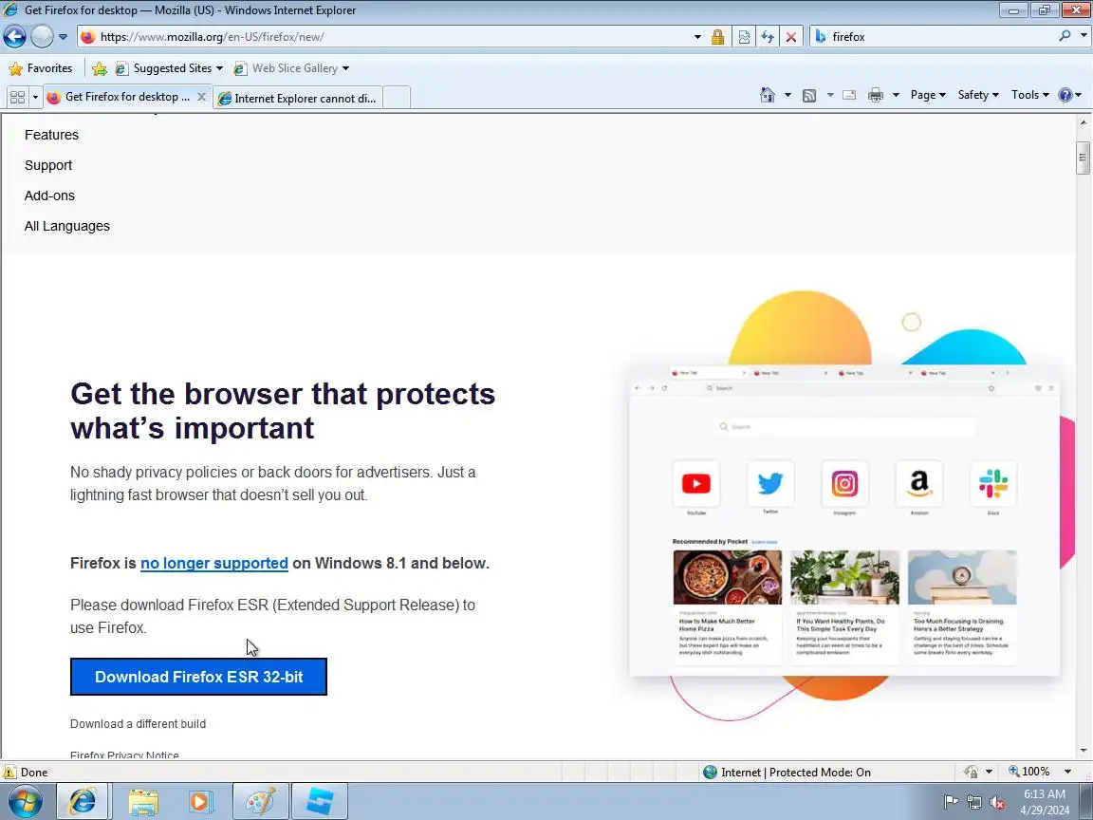
Task: Click the red Stop loading icon
Action: coord(791,37)
